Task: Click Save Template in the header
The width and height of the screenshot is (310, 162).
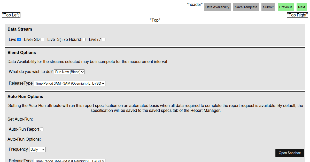Action: point(246,7)
